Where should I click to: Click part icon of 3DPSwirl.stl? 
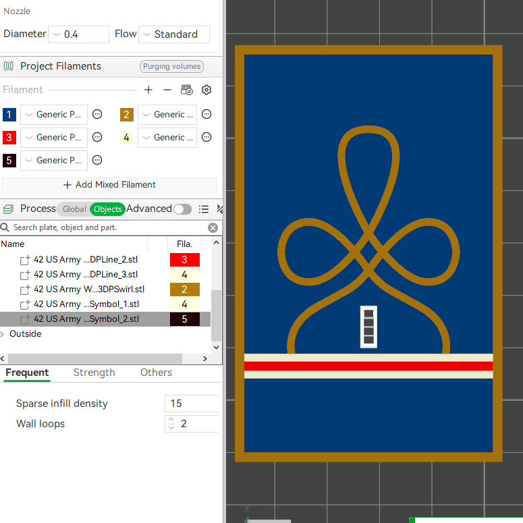[26, 290]
